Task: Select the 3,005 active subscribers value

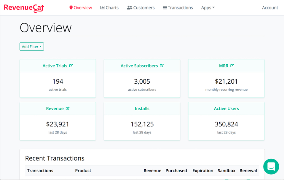Action: pyautogui.click(x=142, y=82)
